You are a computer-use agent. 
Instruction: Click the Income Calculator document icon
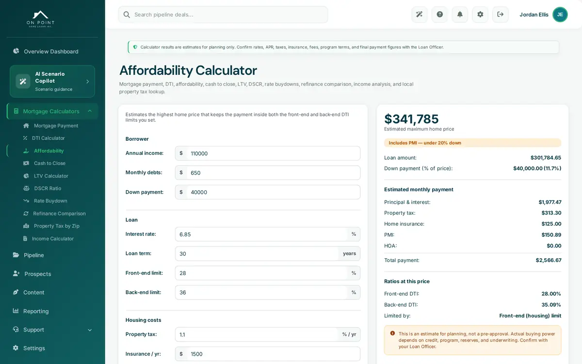coord(25,239)
